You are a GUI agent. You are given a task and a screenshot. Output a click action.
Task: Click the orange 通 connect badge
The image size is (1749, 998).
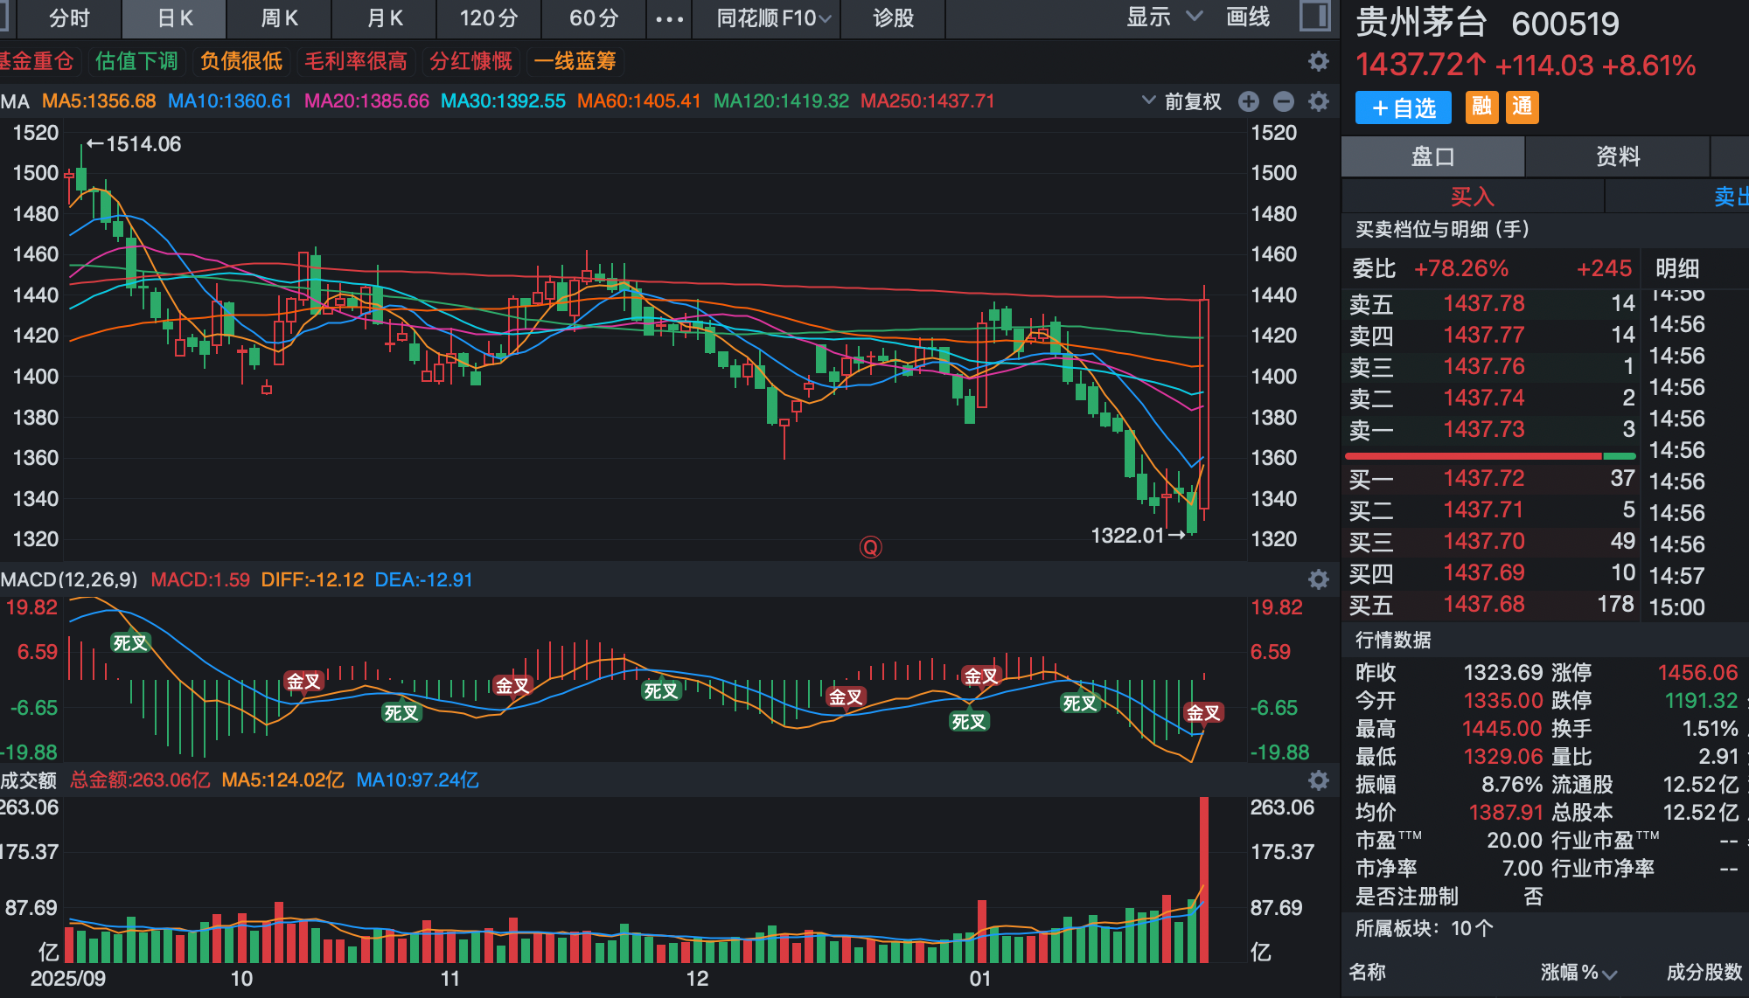click(1522, 107)
